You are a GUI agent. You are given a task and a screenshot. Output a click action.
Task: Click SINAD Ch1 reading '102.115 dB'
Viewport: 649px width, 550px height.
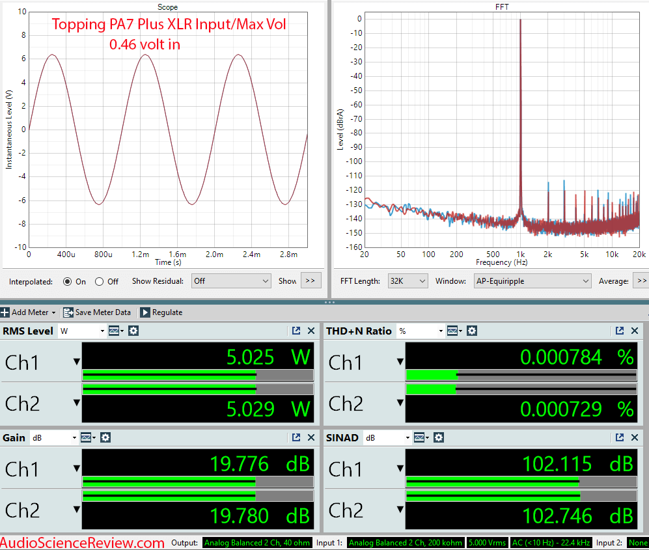click(x=578, y=463)
